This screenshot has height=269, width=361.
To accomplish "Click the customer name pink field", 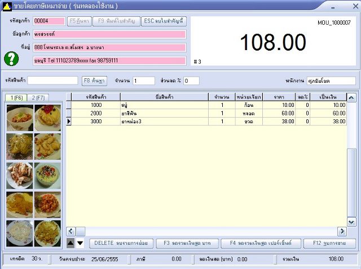I will pyautogui.click(x=109, y=34).
